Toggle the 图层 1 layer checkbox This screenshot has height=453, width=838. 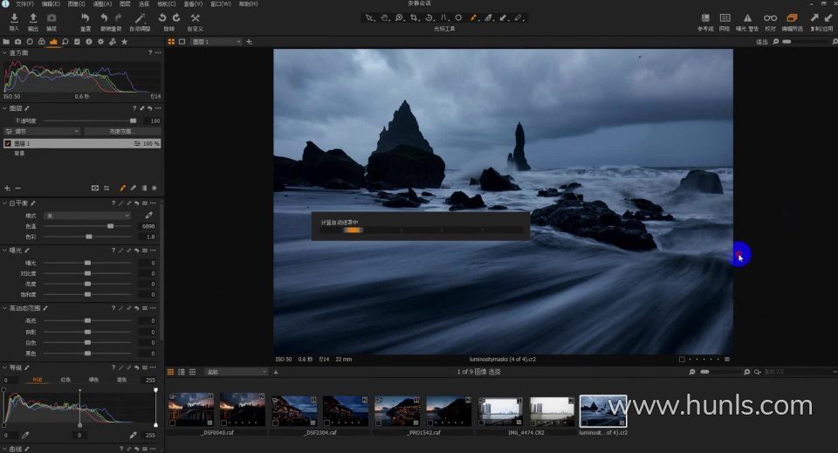click(8, 143)
